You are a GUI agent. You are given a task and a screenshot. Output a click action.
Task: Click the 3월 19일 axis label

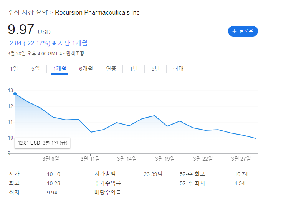point(165,159)
